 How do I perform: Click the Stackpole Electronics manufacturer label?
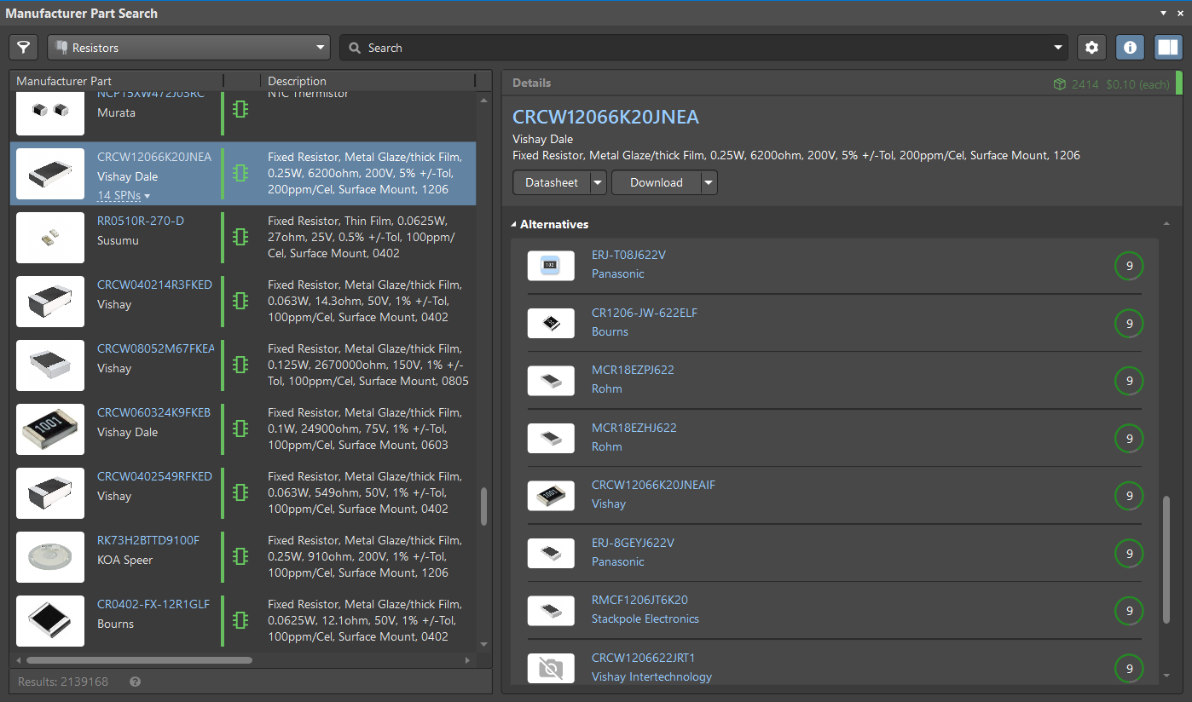coord(645,619)
